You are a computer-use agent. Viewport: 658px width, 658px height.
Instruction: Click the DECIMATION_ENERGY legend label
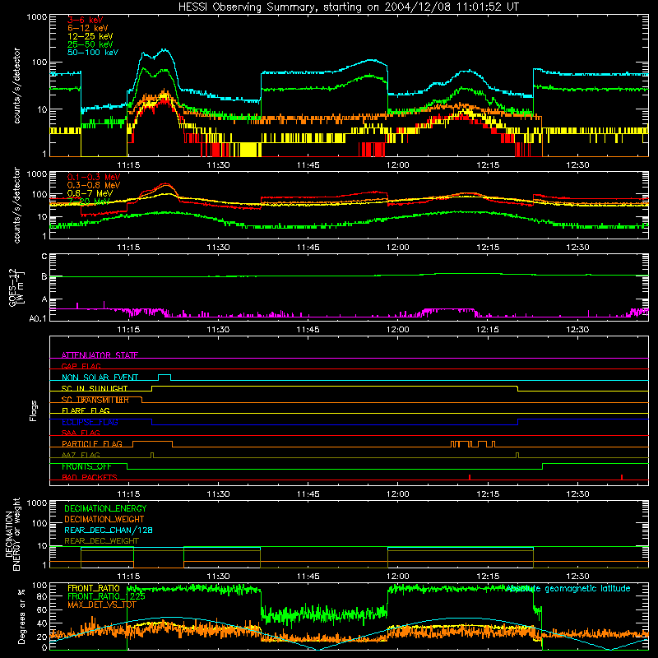coord(105,508)
